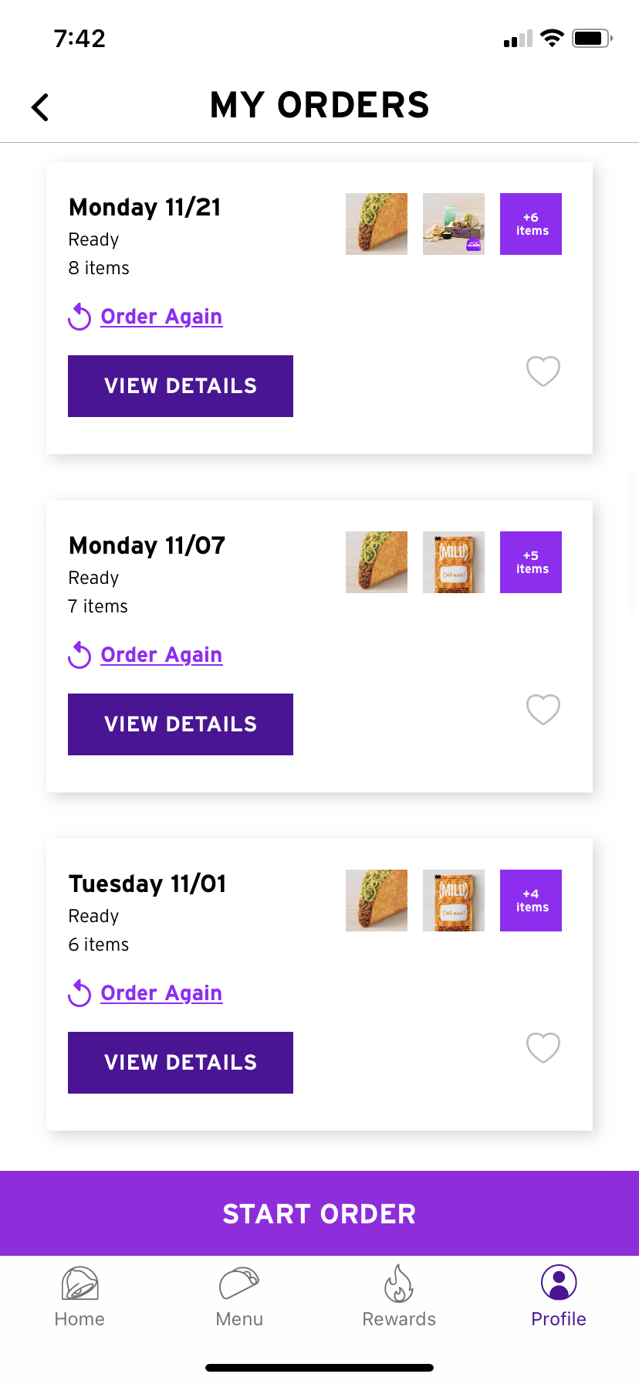Favorite the Monday 11/21 order heart
The width and height of the screenshot is (639, 1384).
(543, 371)
